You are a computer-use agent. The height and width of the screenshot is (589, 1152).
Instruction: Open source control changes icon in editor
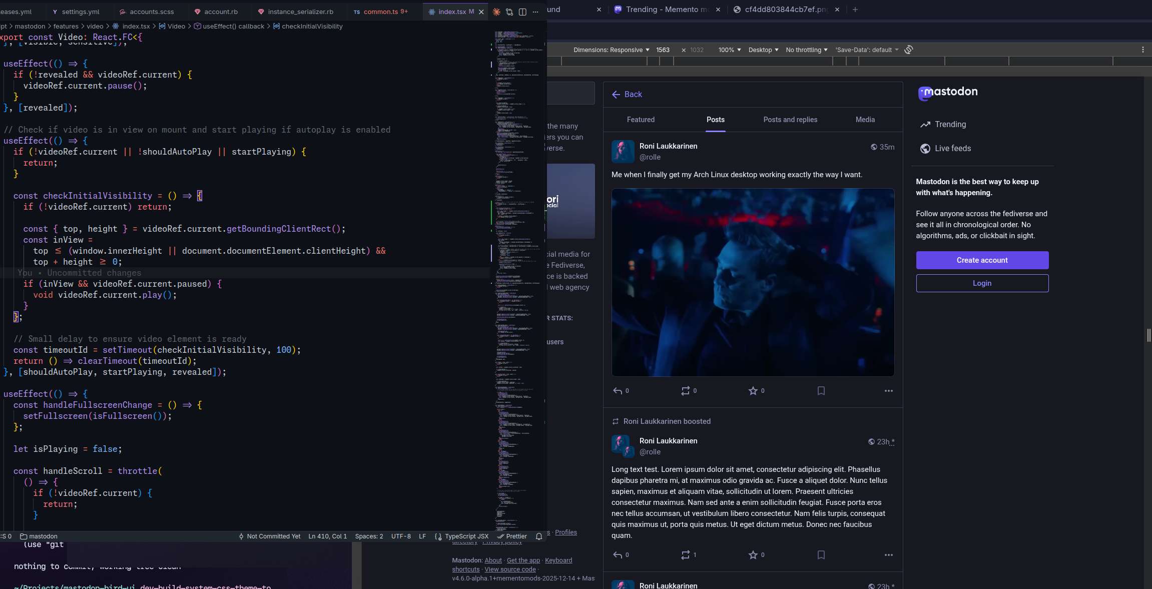(509, 12)
